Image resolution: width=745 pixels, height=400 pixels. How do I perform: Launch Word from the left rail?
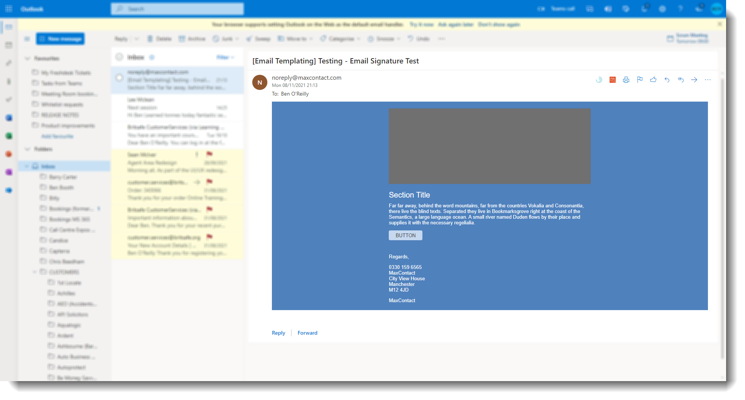[9, 118]
